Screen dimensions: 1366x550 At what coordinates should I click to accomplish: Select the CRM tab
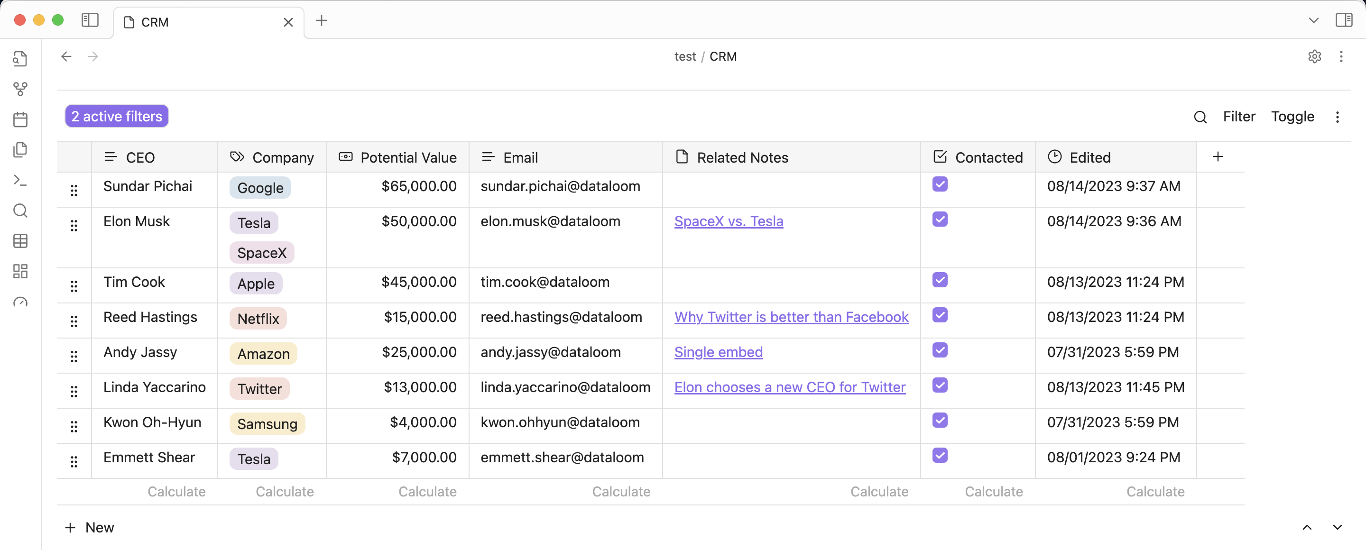(x=208, y=22)
